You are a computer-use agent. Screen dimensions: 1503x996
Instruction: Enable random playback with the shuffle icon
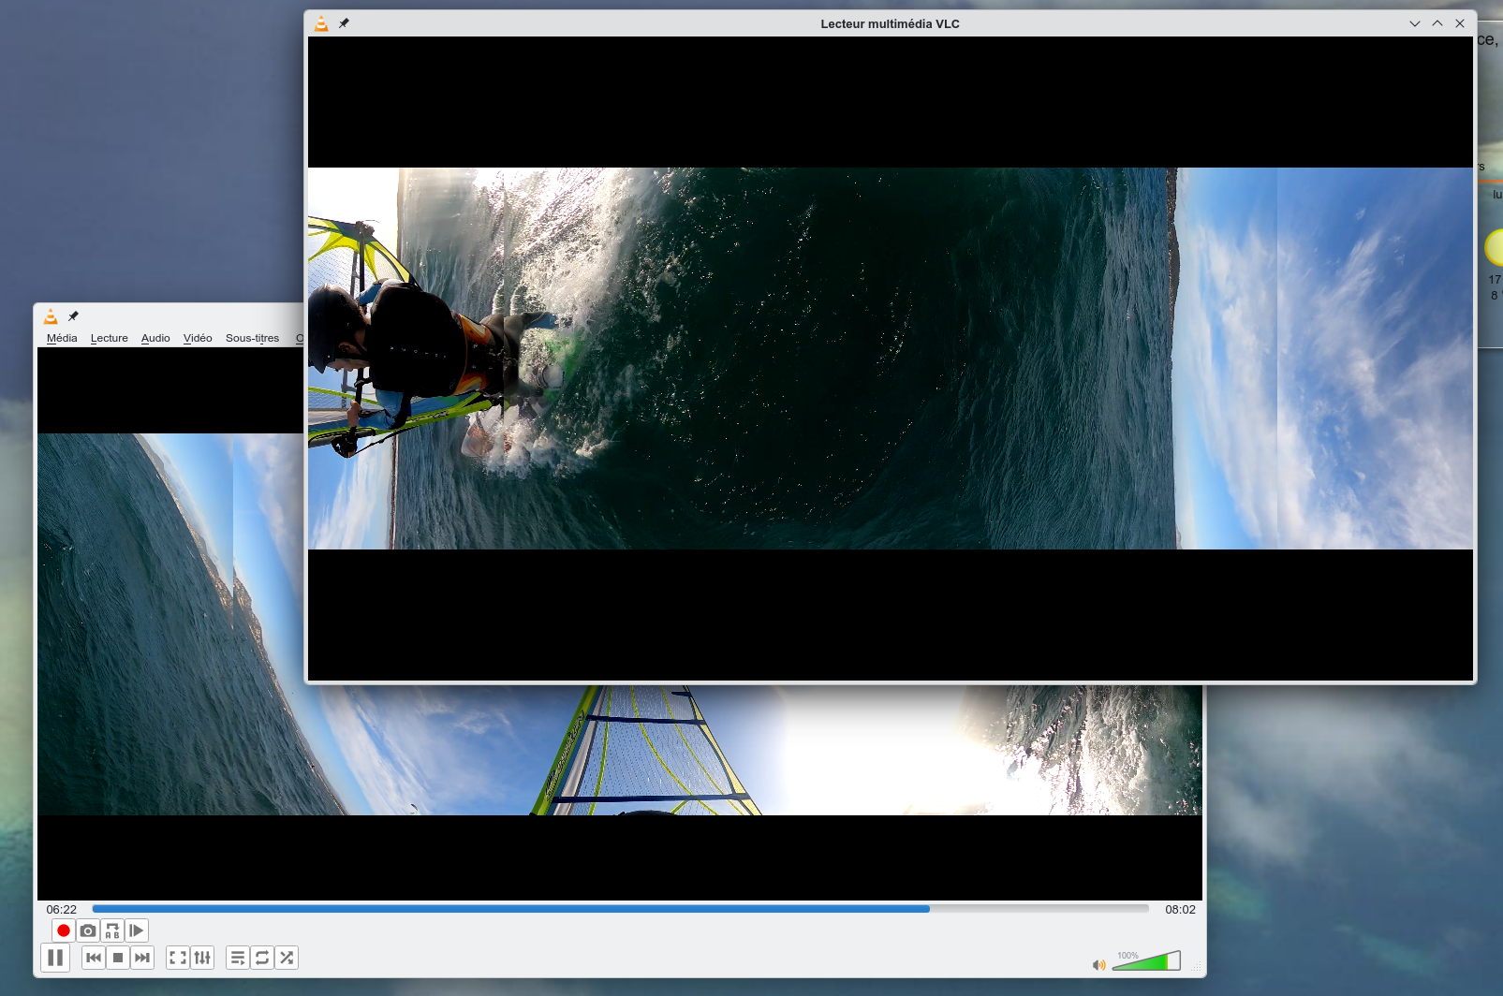pos(287,958)
